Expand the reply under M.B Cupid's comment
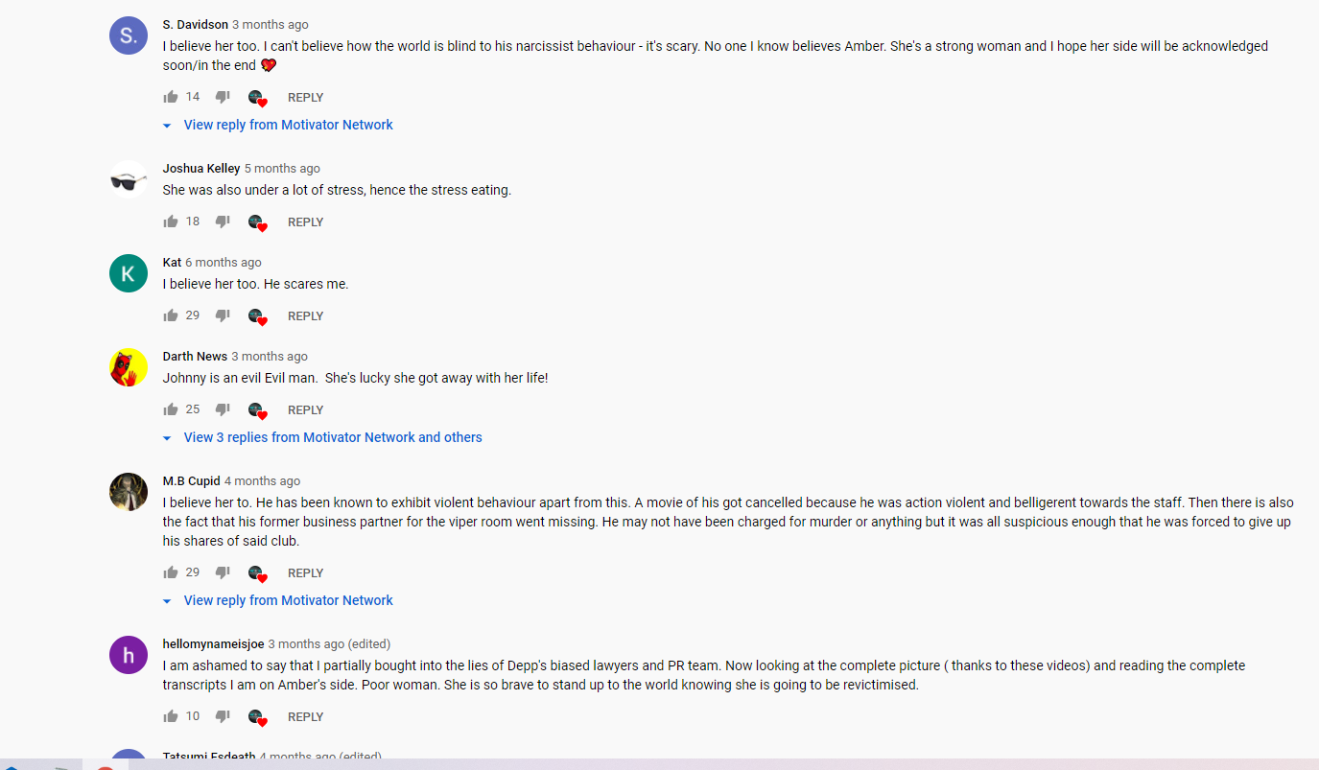The image size is (1319, 770). point(288,600)
